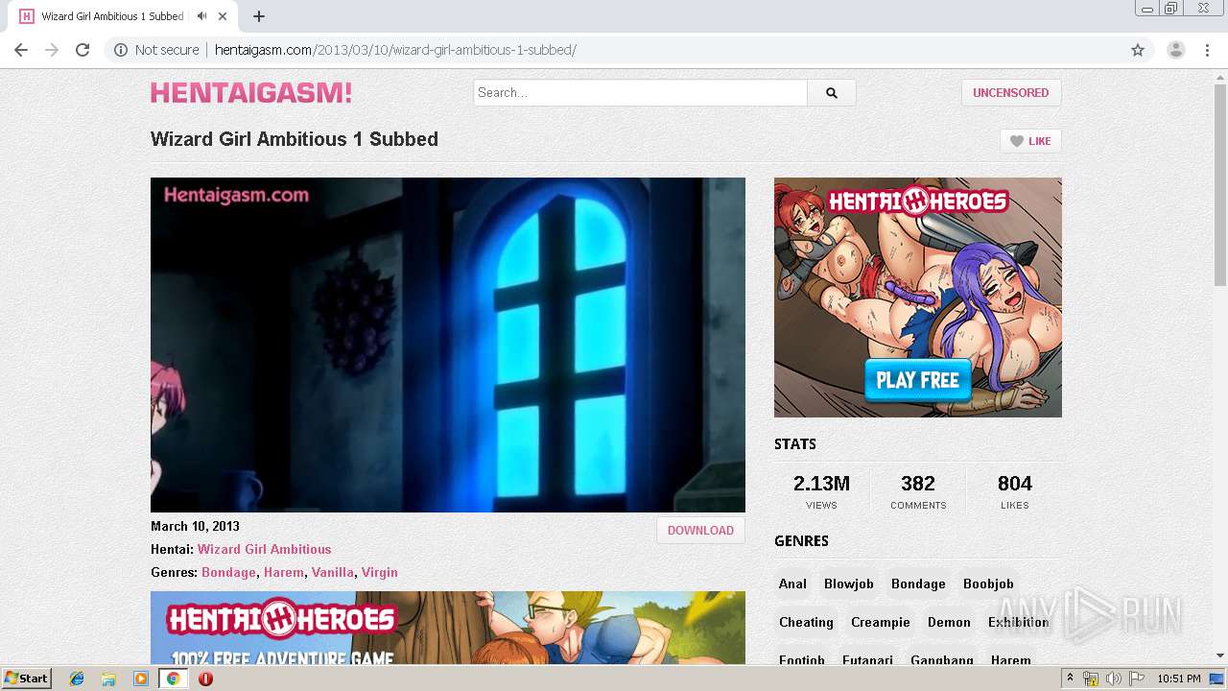Image resolution: width=1228 pixels, height=691 pixels.
Task: Open the Virgin genre link
Action: (380, 572)
